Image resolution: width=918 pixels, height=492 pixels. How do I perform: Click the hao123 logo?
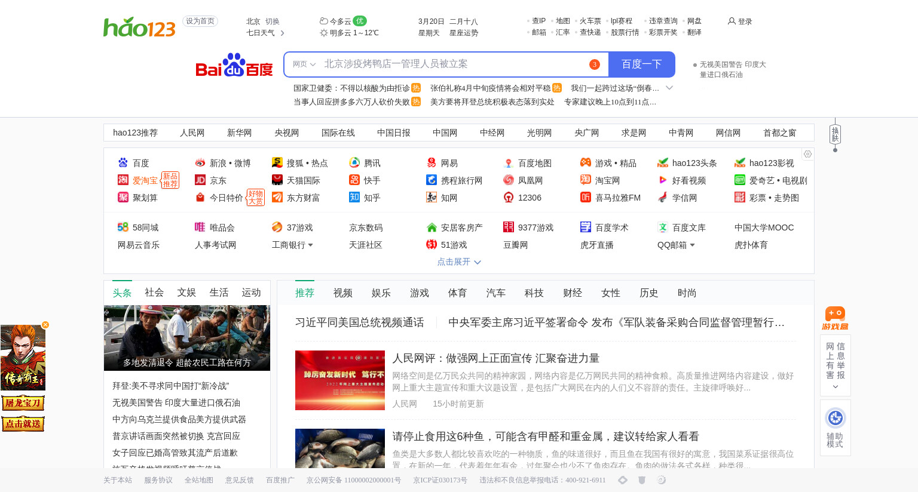coord(139,27)
